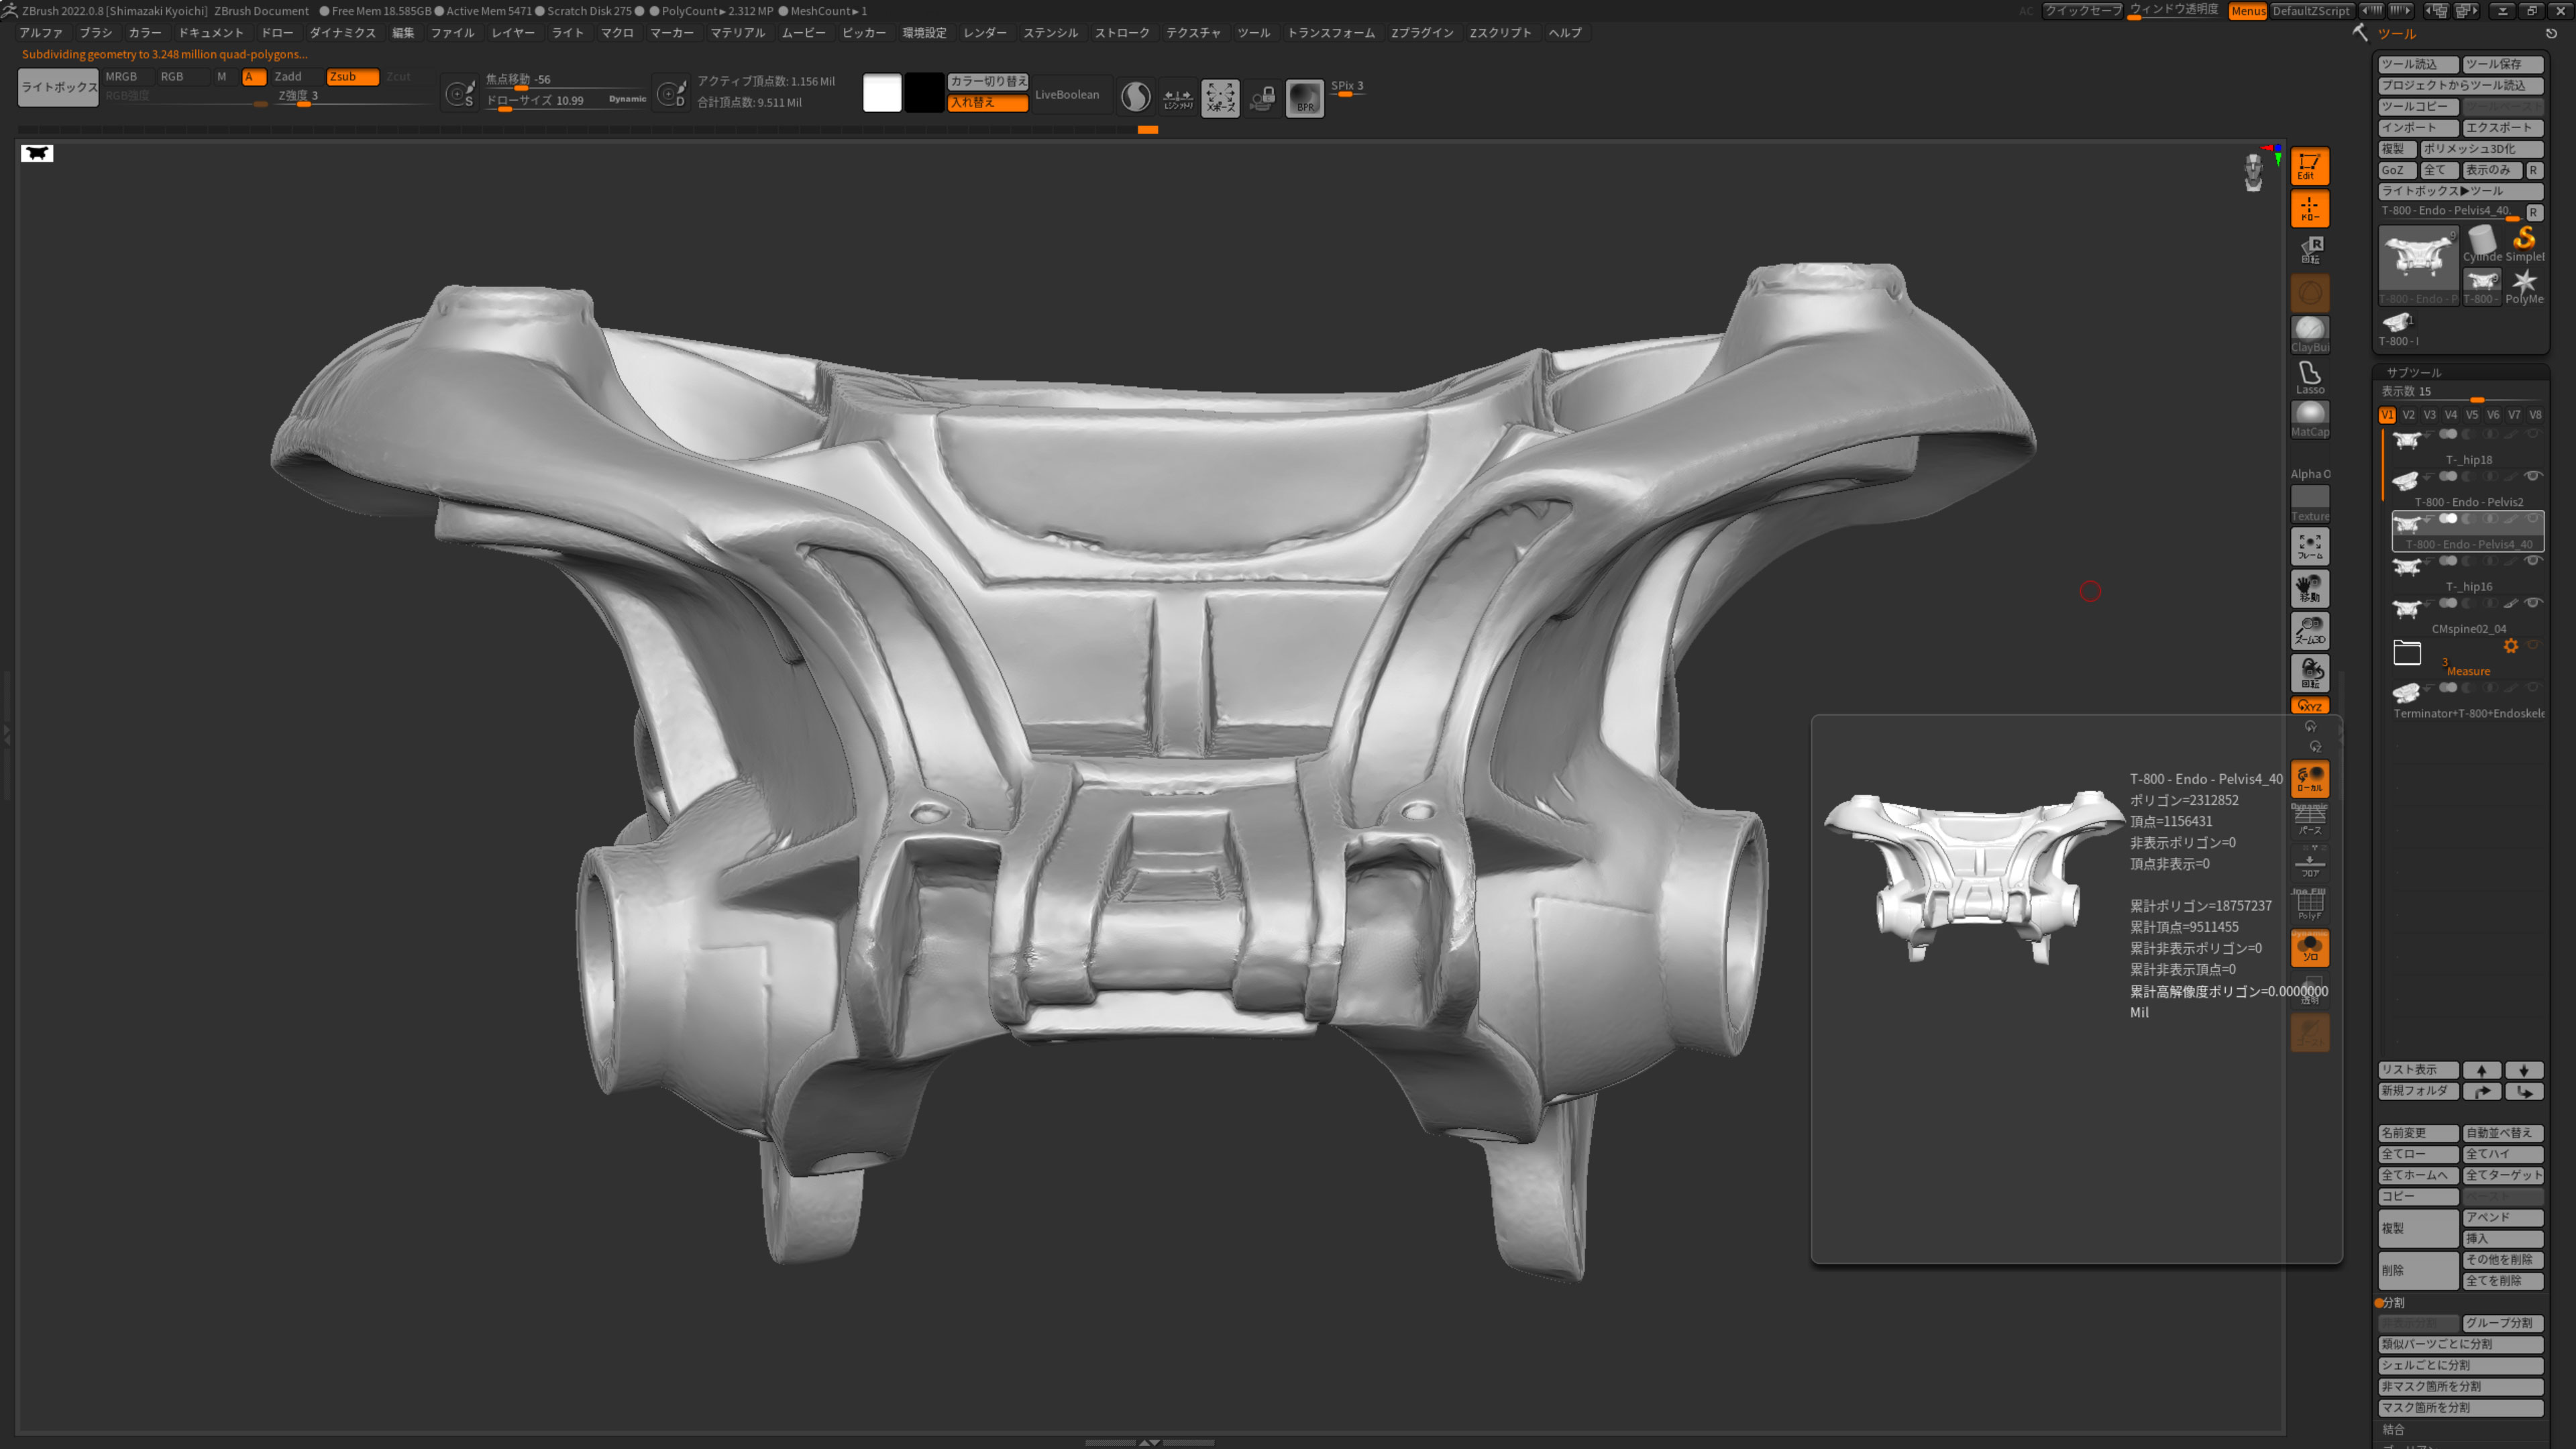Open the レンダー menu
The height and width of the screenshot is (1449, 2576).
point(985,33)
